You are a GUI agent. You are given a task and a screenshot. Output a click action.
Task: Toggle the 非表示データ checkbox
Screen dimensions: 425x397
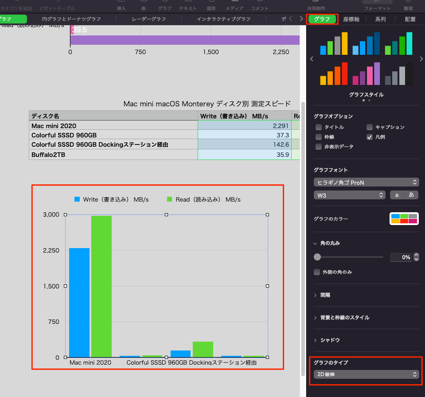[x=319, y=147]
